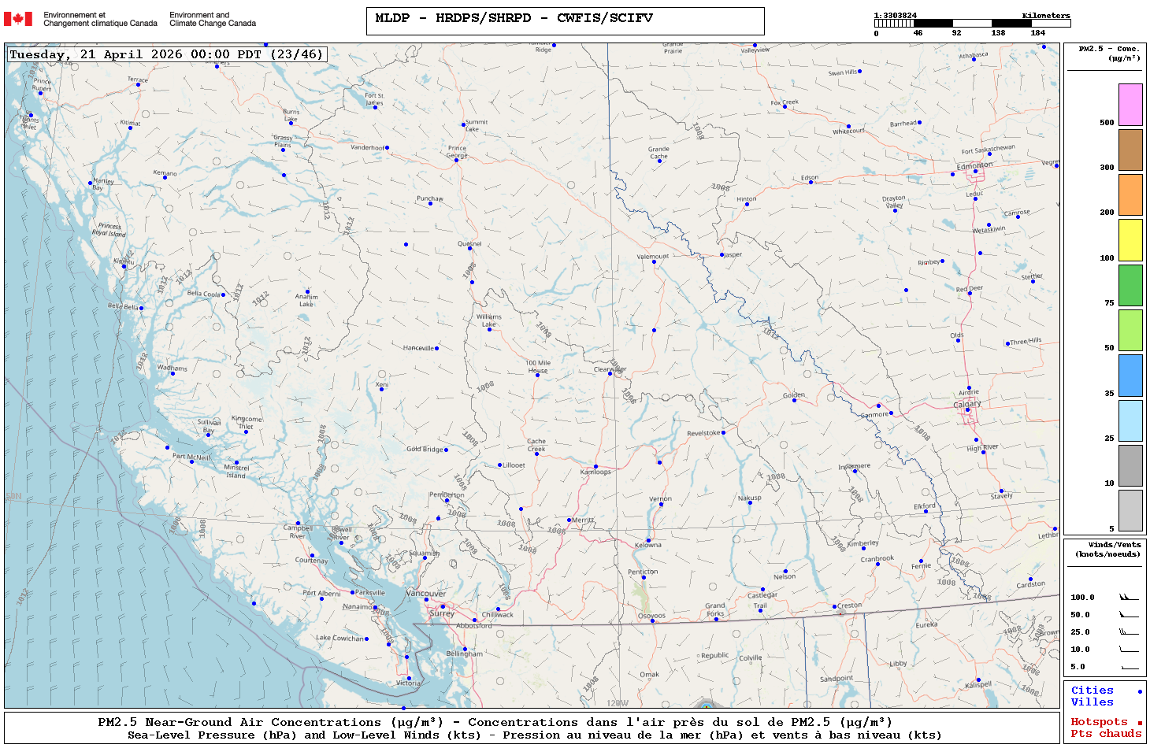The width and height of the screenshot is (1150, 748).
Task: Select the yellow 100 concentration swatch
Action: 1130,240
